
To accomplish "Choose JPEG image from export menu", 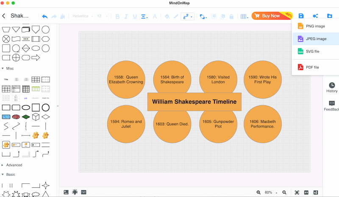I will coord(316,39).
